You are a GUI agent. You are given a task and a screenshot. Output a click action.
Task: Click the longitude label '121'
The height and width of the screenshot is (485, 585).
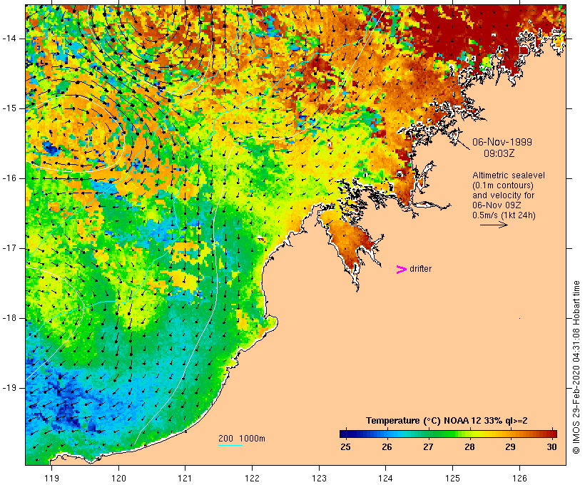click(185, 478)
